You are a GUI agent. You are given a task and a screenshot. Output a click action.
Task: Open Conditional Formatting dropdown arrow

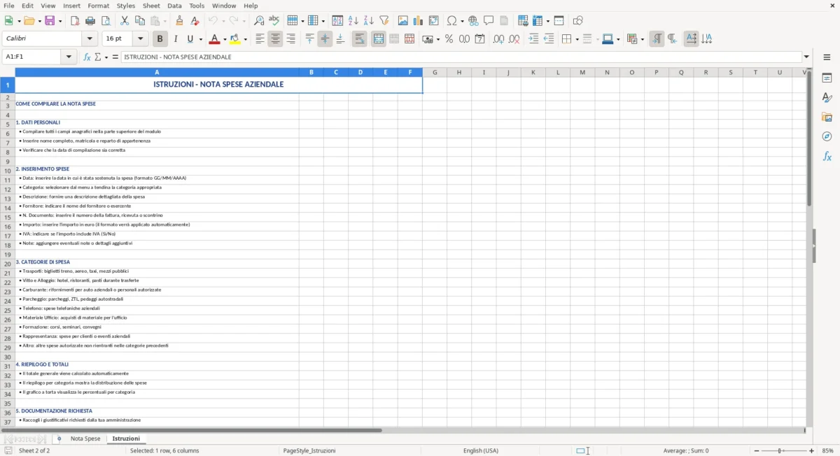[642, 39]
